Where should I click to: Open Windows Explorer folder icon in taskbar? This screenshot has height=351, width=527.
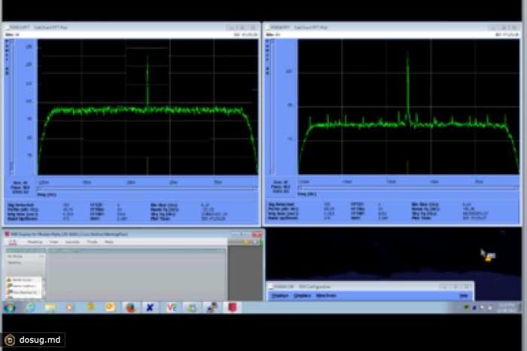pyautogui.click(x=50, y=307)
